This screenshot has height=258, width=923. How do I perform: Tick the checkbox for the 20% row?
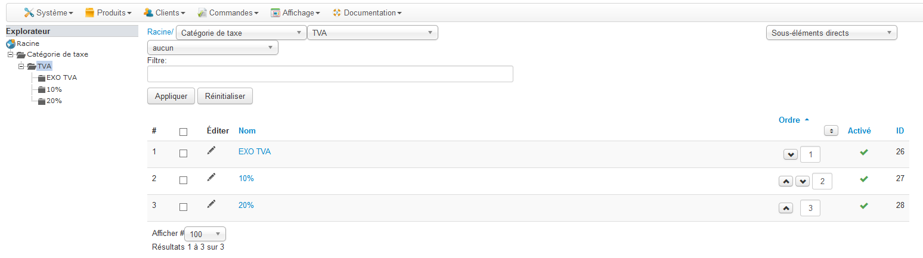(183, 207)
